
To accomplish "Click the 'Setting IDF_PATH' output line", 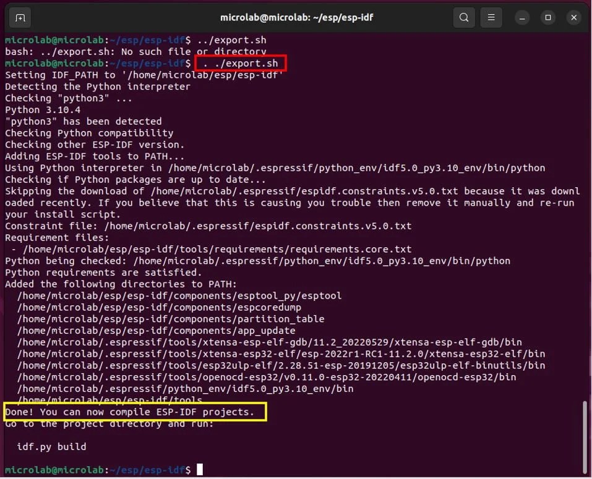I will pos(142,75).
